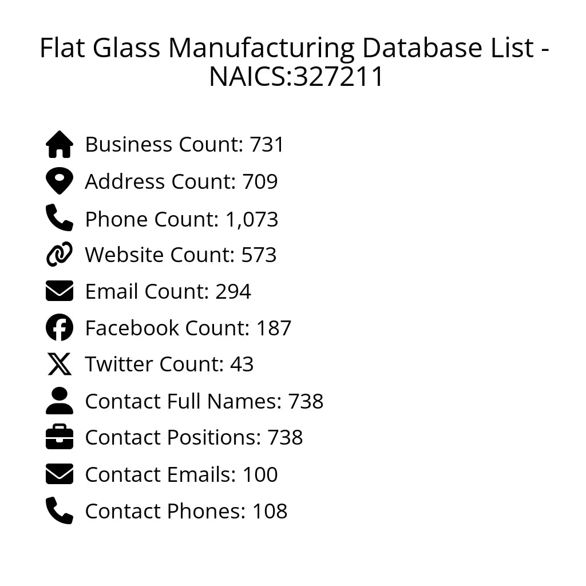Image resolution: width=586 pixels, height=586 pixels.
Task: Select the Facebook logo icon
Action: (60, 328)
